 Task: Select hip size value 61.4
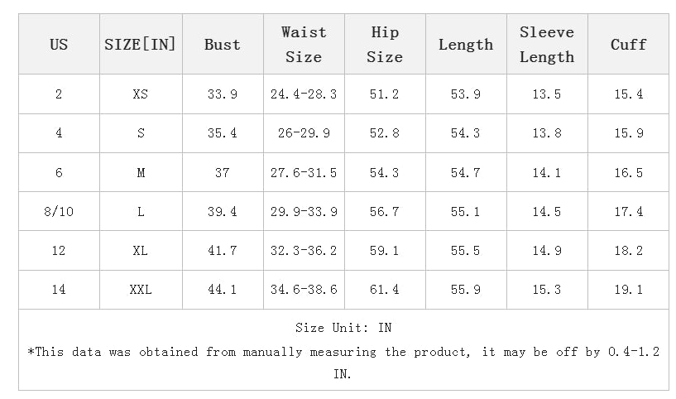(384, 290)
